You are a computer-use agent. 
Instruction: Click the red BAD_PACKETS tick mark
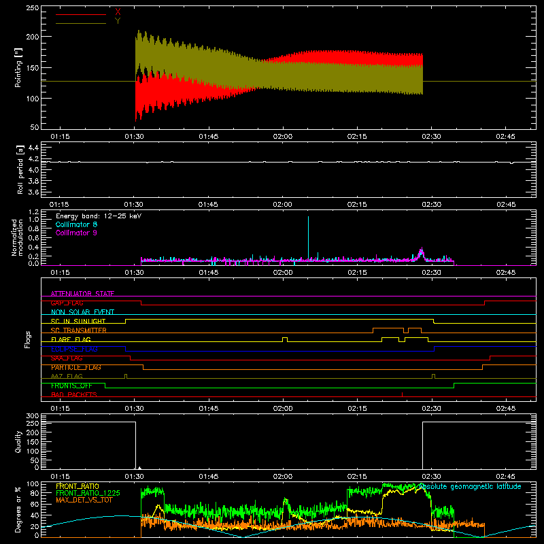pos(402,394)
